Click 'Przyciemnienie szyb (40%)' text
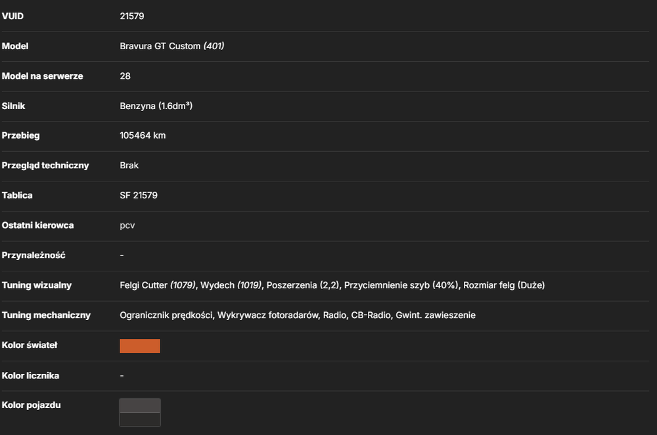 pyautogui.click(x=401, y=285)
